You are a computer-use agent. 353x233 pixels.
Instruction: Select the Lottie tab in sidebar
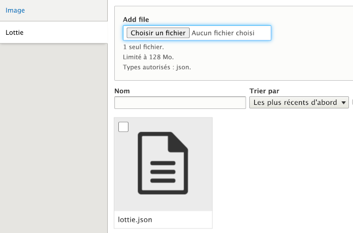point(15,33)
